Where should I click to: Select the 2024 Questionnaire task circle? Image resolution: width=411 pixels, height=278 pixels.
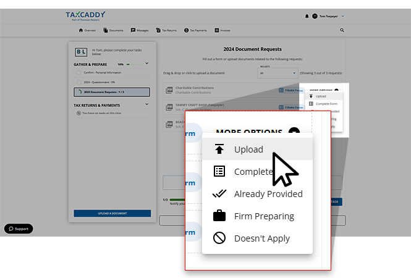pos(78,82)
